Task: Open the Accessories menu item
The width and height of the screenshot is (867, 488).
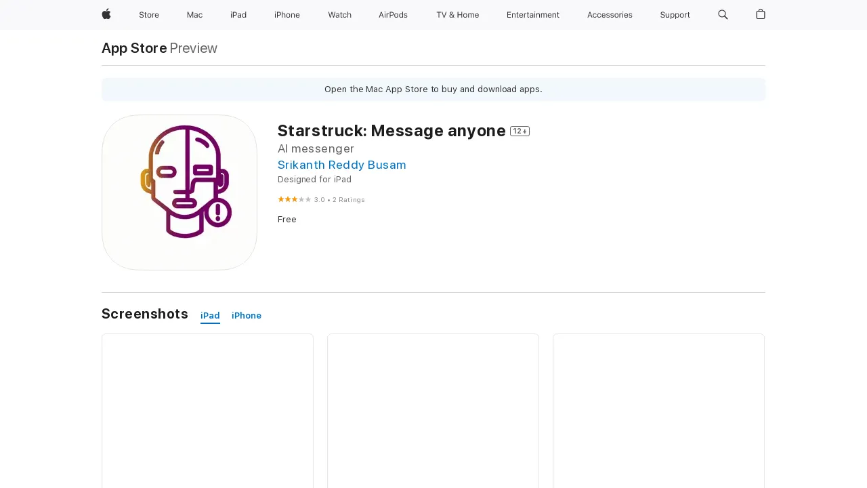Action: [610, 15]
